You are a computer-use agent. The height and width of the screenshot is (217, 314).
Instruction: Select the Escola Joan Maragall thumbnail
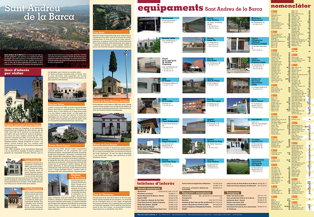coord(194,106)
